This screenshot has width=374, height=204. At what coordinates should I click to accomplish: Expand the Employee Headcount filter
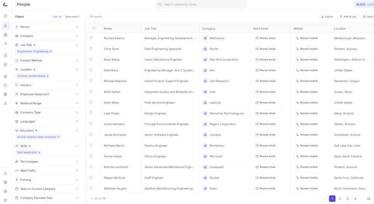click(x=47, y=94)
